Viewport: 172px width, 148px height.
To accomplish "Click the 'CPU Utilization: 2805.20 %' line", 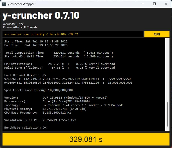I will (x=59, y=64).
